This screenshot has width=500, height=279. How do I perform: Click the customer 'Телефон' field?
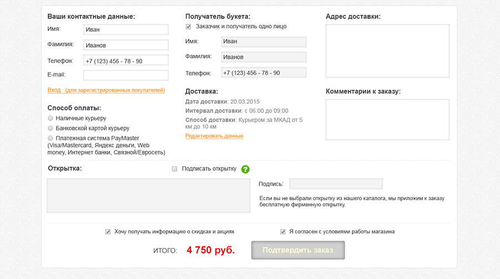pos(126,60)
